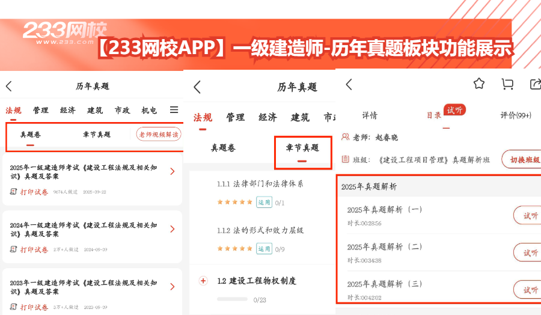Switch to 真题卷 sub-tab in left screen
Screen dimensions: 541x315
click(x=31, y=135)
